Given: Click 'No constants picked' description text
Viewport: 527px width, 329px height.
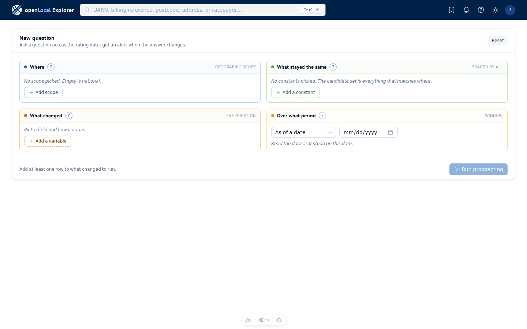Looking at the screenshot, I should (351, 81).
